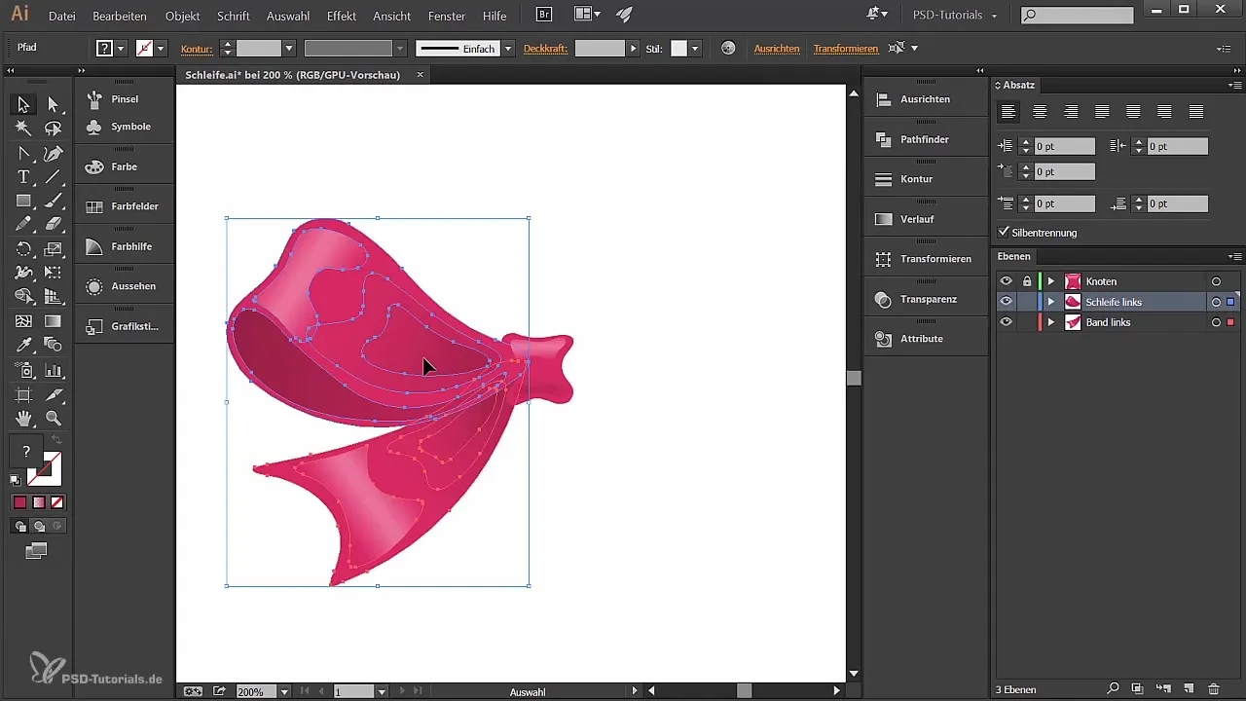Hide the Band links layer

click(x=1007, y=322)
